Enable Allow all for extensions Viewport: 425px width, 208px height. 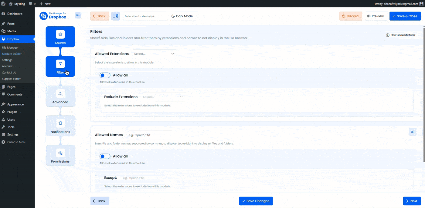click(x=105, y=75)
